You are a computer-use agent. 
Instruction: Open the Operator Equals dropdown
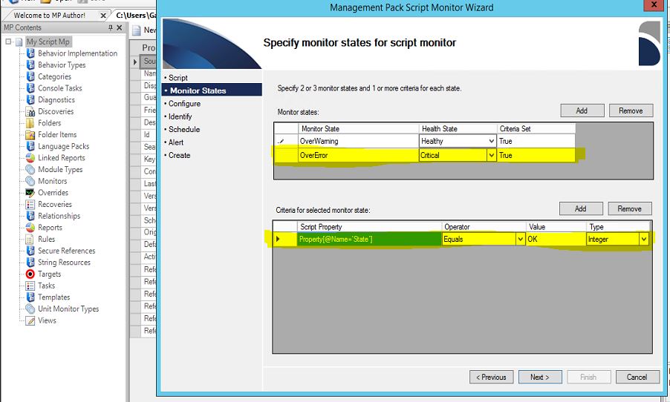521,240
